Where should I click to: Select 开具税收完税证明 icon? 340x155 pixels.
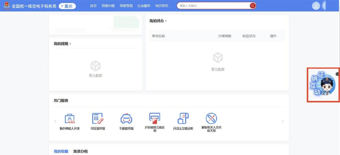click(155, 119)
